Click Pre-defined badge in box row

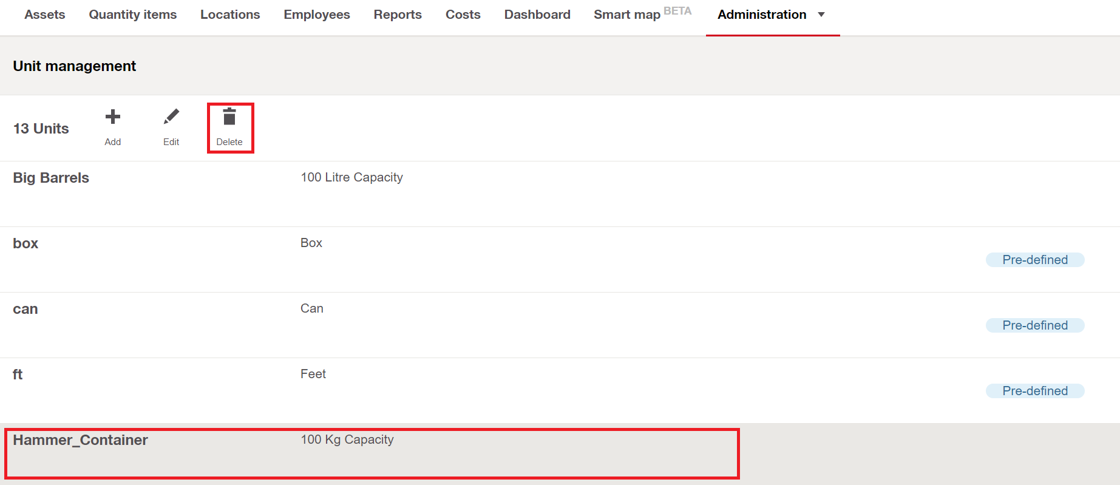1035,260
